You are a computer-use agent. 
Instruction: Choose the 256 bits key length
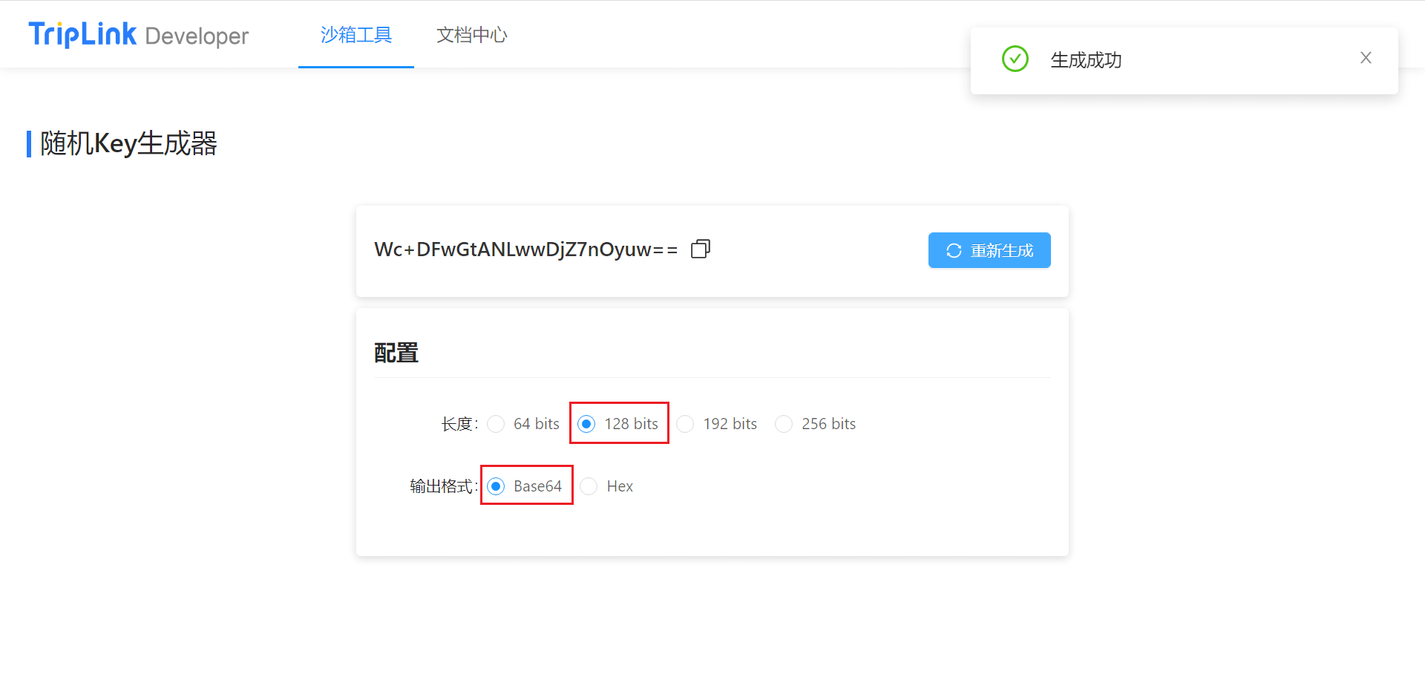coord(784,424)
